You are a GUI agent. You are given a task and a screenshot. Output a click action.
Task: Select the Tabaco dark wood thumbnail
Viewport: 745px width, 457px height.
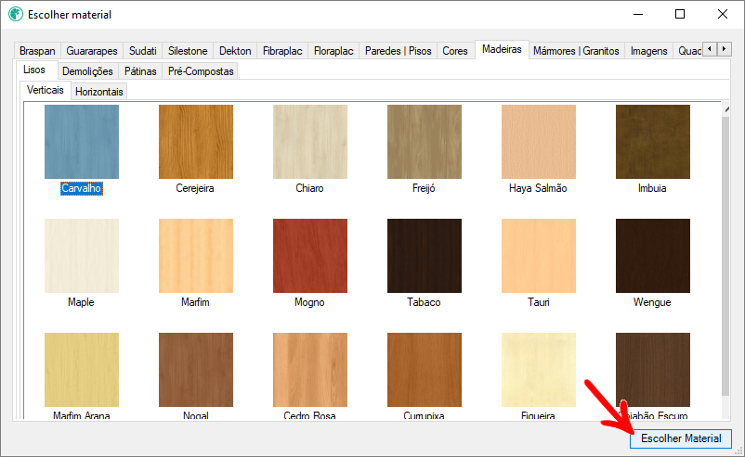[424, 256]
